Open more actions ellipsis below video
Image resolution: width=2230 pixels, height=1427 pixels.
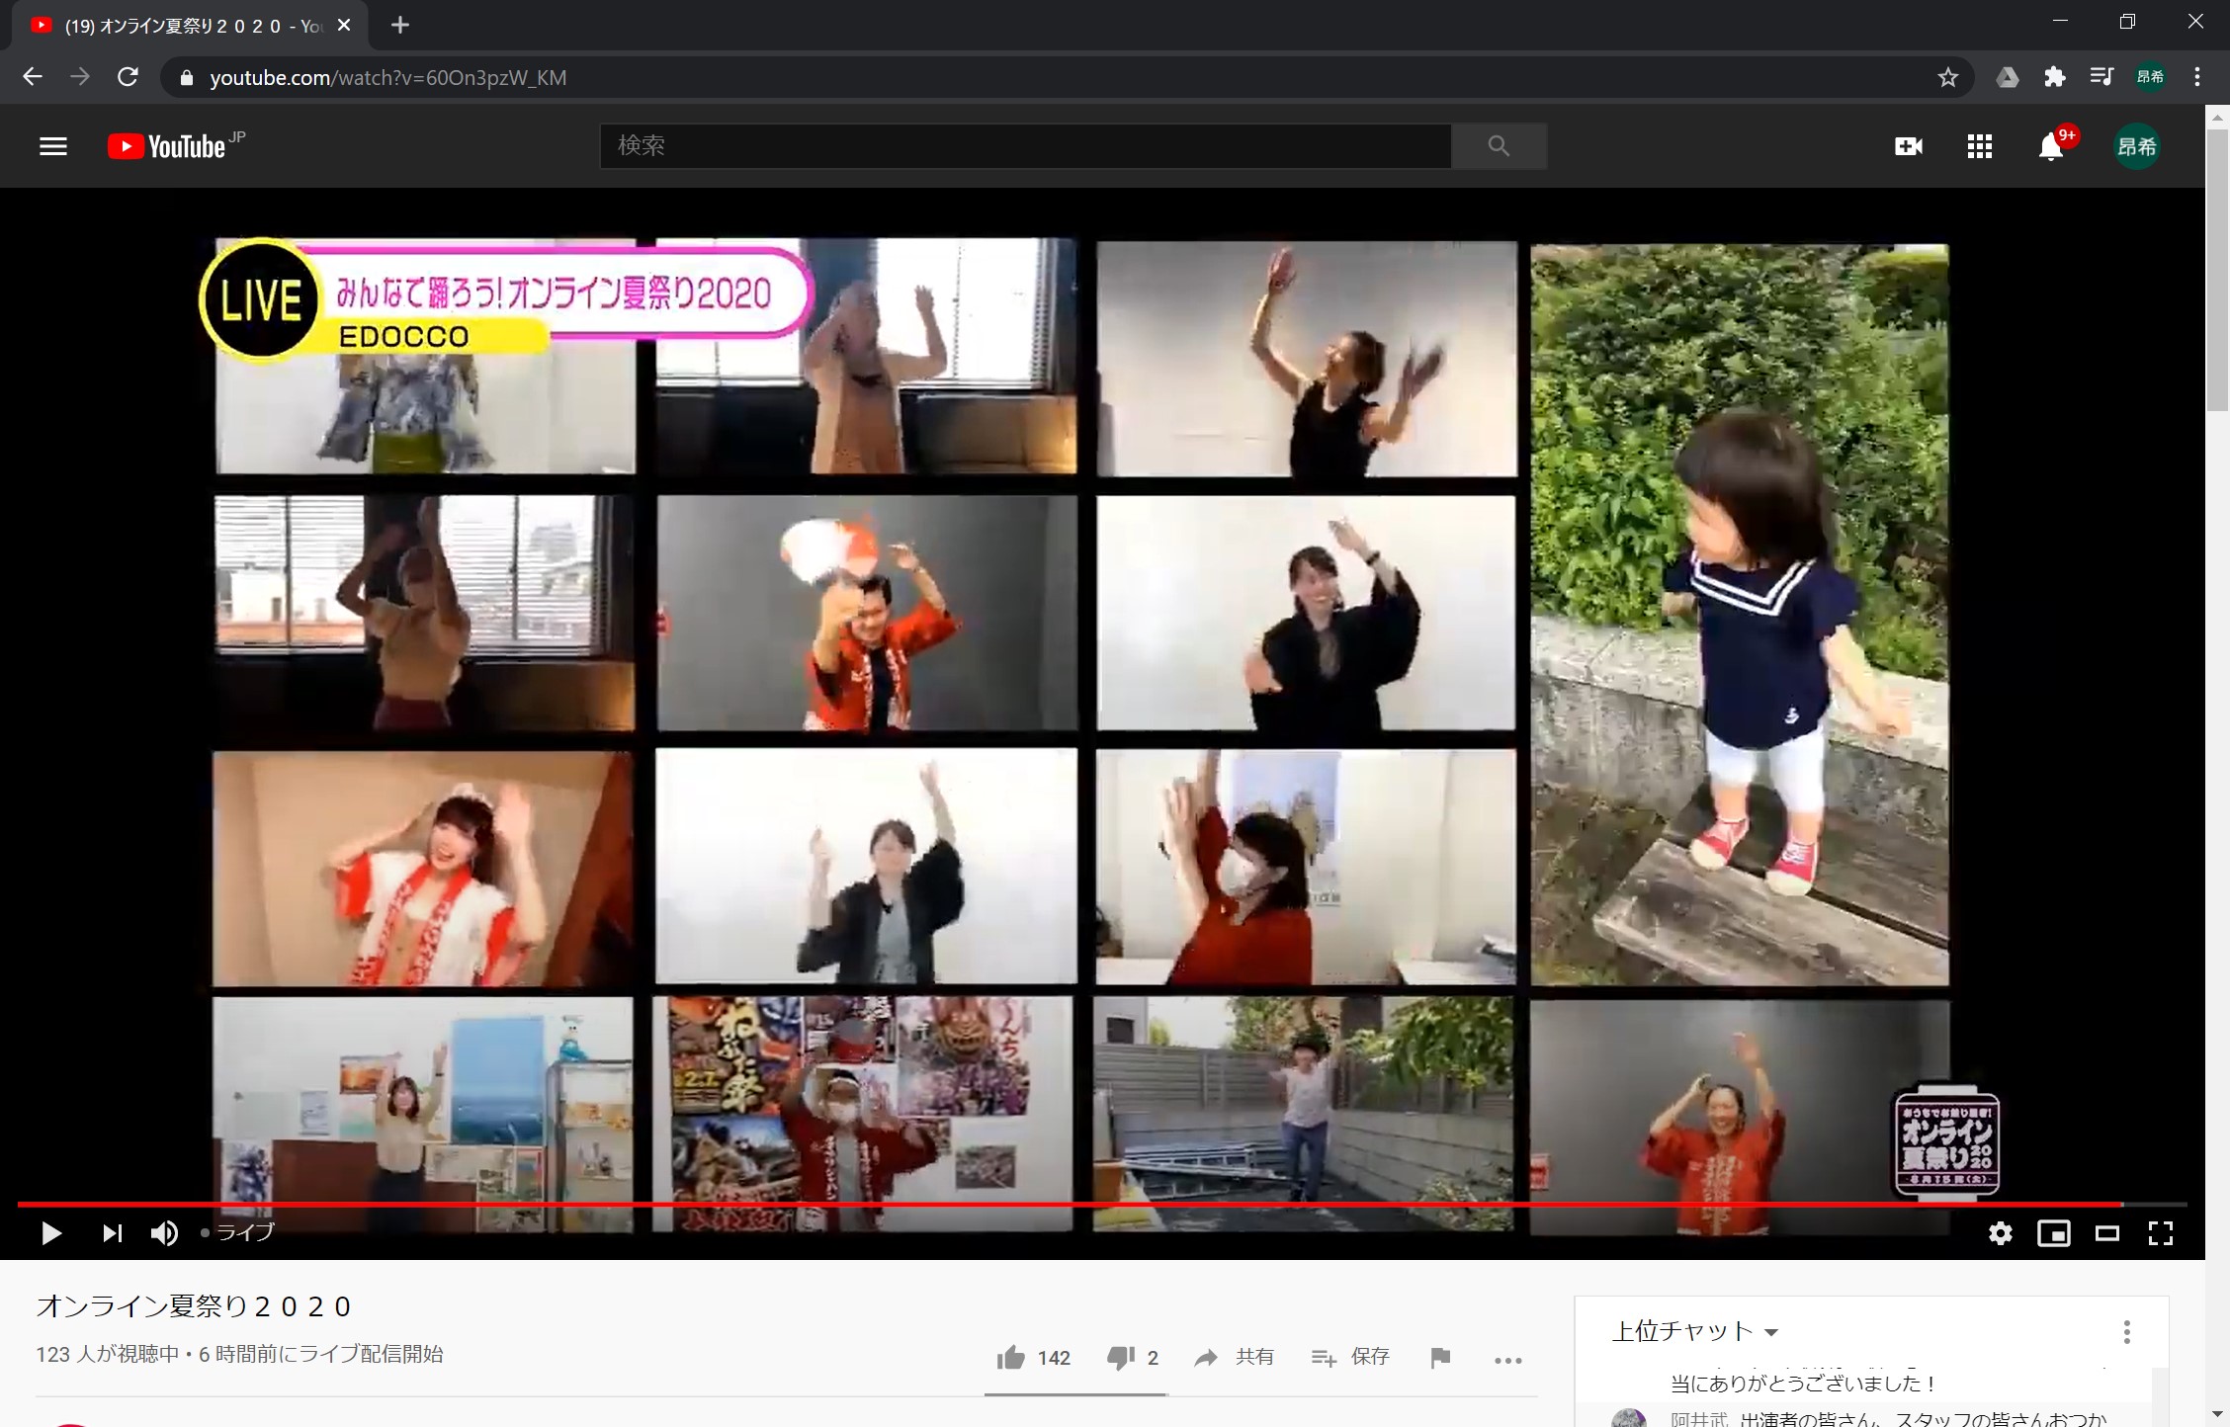coord(1507,1360)
